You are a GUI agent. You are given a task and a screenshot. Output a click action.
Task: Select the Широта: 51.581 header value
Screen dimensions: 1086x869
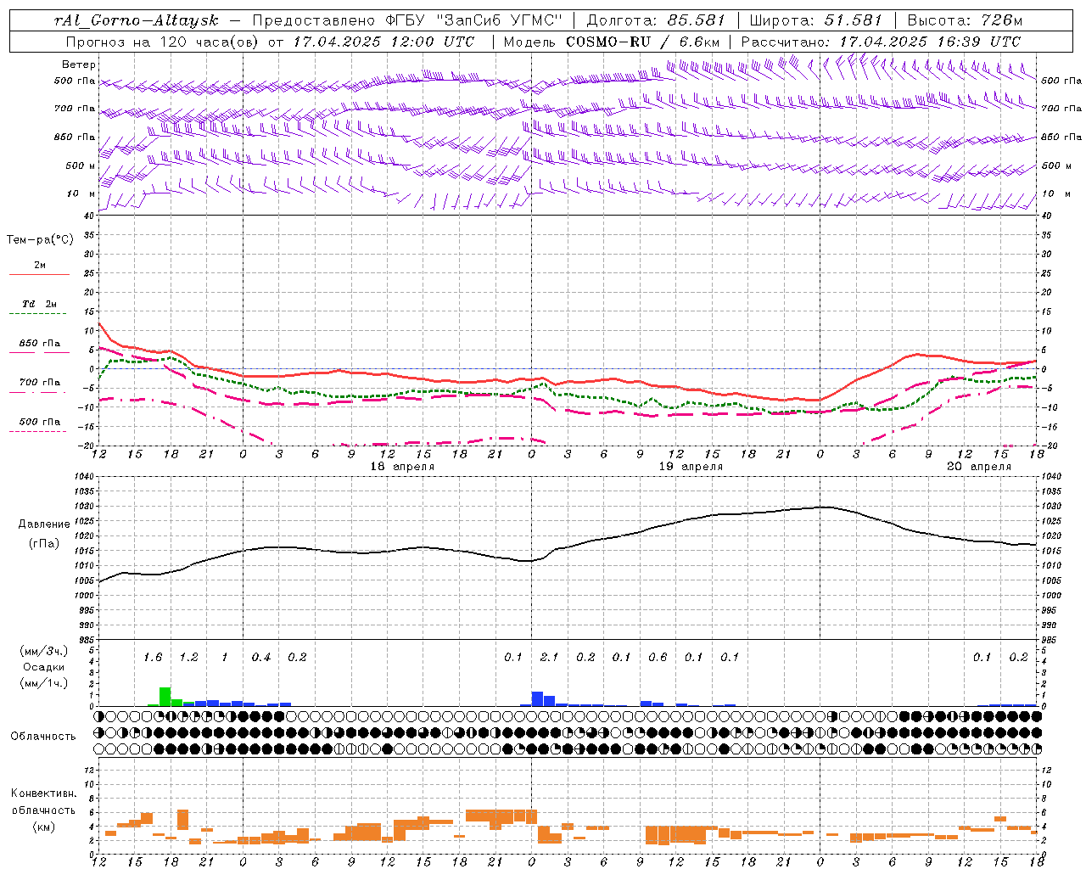pyautogui.click(x=816, y=20)
